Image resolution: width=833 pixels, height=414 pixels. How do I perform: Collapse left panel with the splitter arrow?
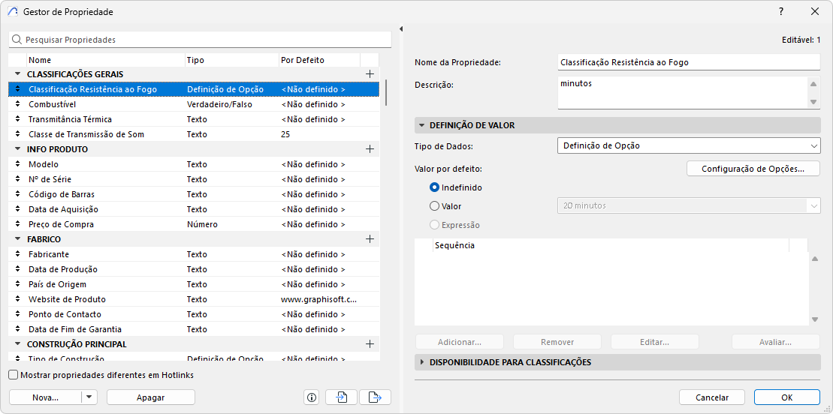401,29
